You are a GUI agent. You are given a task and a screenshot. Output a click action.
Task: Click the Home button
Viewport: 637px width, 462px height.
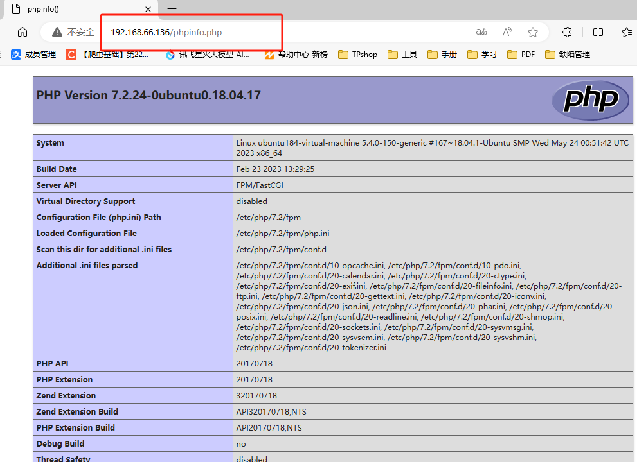click(22, 31)
